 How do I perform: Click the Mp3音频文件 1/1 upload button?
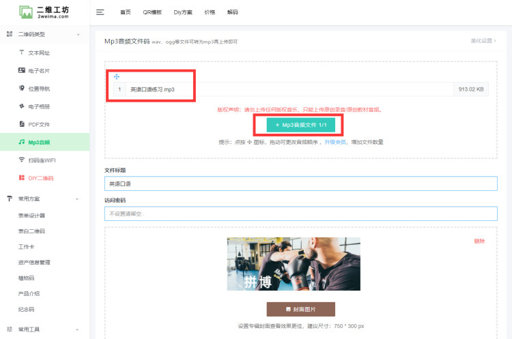coord(300,126)
